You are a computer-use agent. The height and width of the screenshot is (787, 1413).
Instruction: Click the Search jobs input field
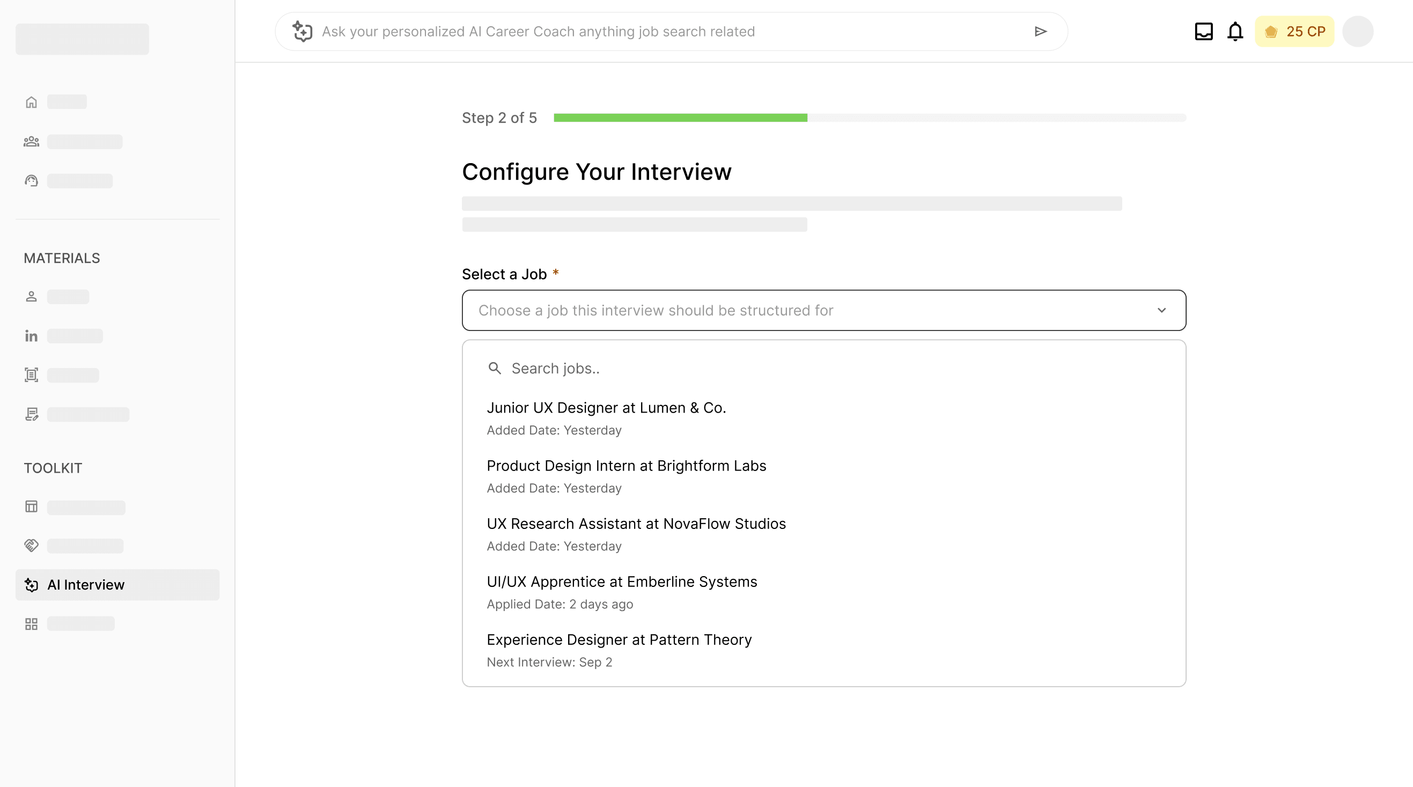[823, 369]
